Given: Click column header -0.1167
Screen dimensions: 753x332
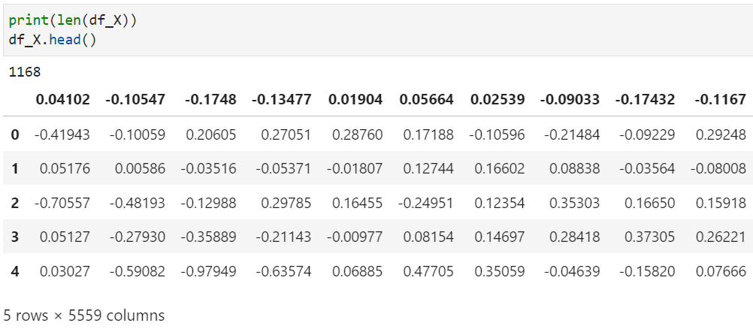Looking at the screenshot, I should coord(721,99).
